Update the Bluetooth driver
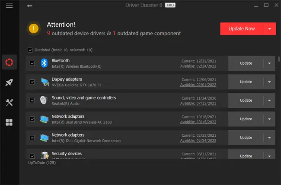 coord(246,63)
